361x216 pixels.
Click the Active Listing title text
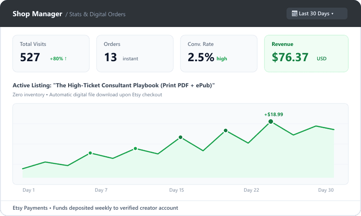pos(114,85)
